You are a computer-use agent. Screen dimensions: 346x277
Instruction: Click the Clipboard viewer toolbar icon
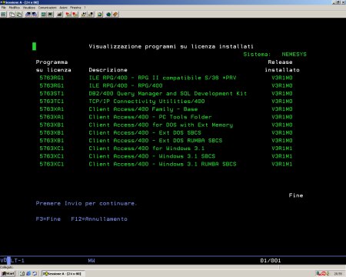tap(99, 15)
